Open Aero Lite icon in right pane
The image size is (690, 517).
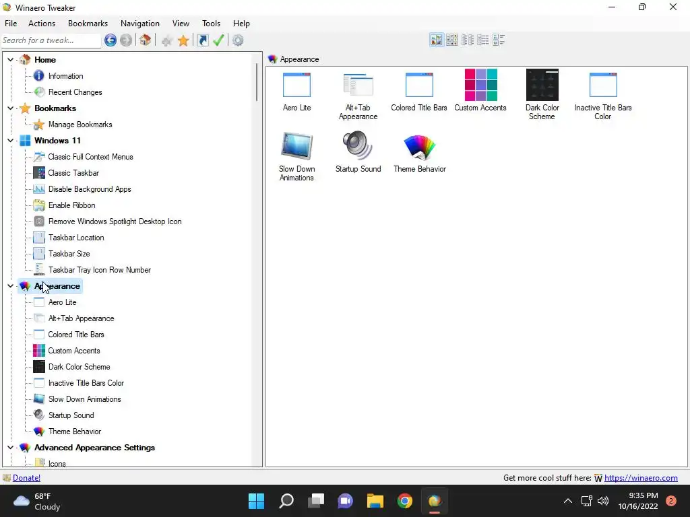coord(297,92)
